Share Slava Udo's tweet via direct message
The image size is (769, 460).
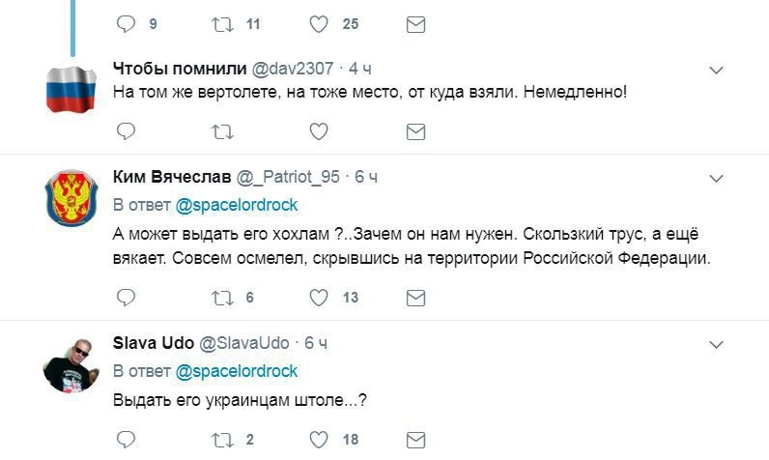(x=415, y=440)
